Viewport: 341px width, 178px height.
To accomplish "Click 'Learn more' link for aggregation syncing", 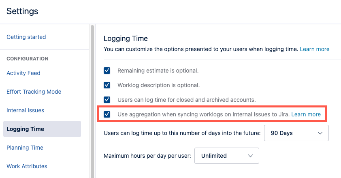I will pyautogui.click(x=306, y=114).
